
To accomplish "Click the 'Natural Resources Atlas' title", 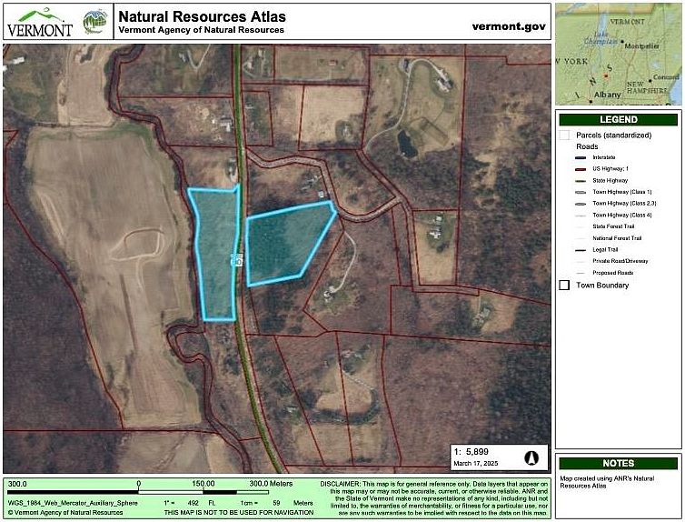I will [203, 16].
